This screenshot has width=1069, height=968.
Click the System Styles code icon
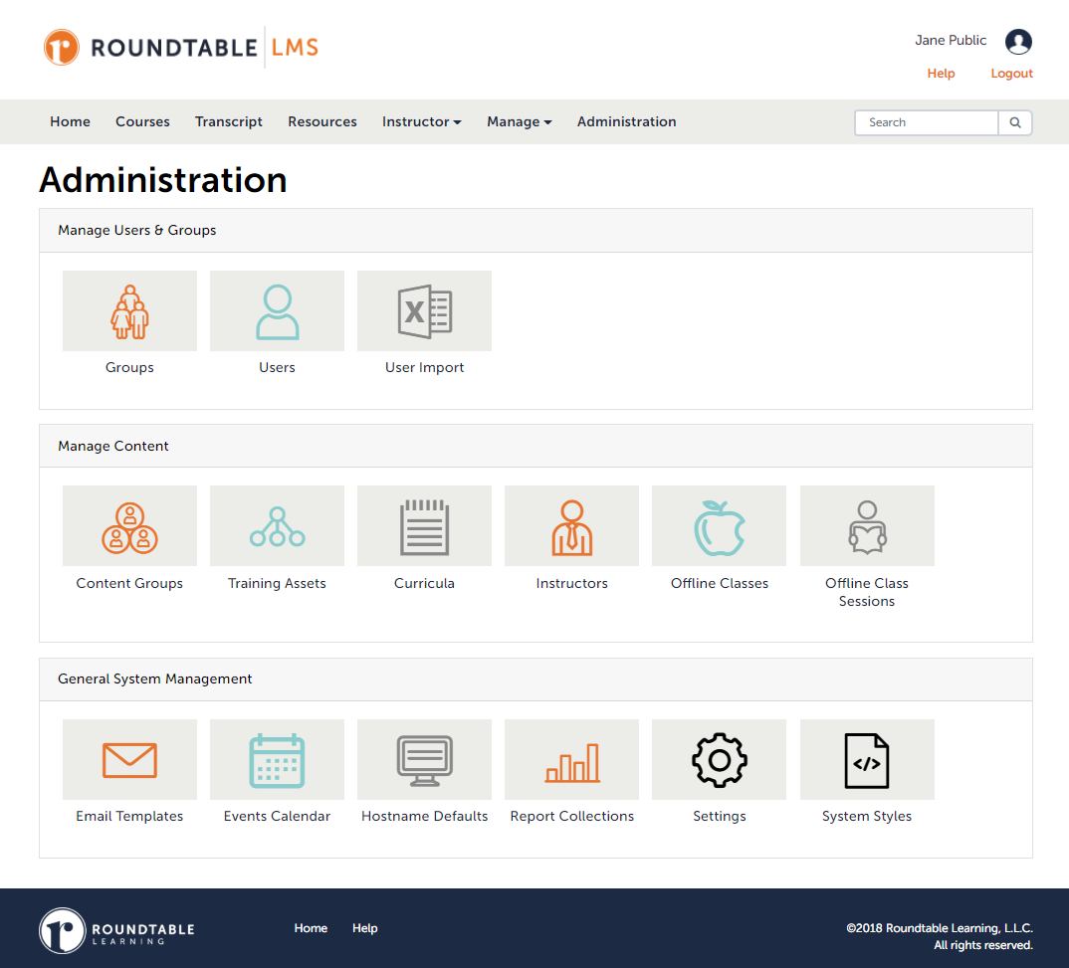tap(866, 759)
